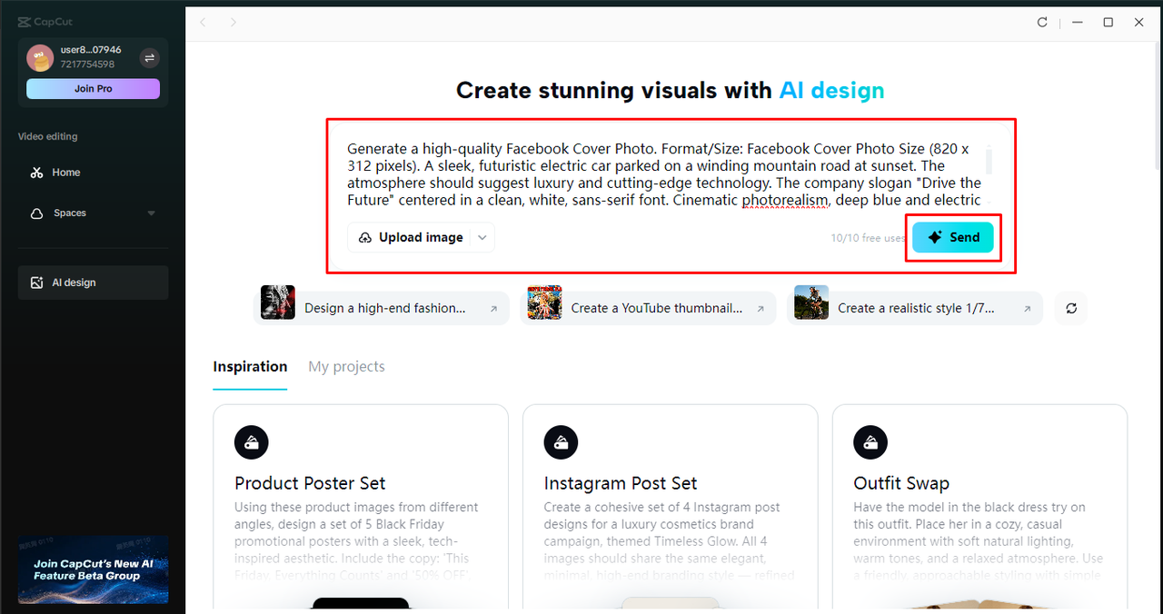Click the back navigation arrow
Image resolution: width=1163 pixels, height=614 pixels.
point(203,23)
